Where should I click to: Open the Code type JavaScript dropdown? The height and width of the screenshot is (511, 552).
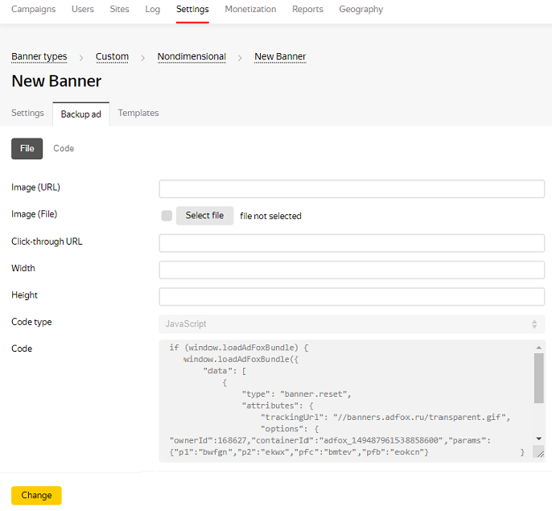tap(352, 323)
